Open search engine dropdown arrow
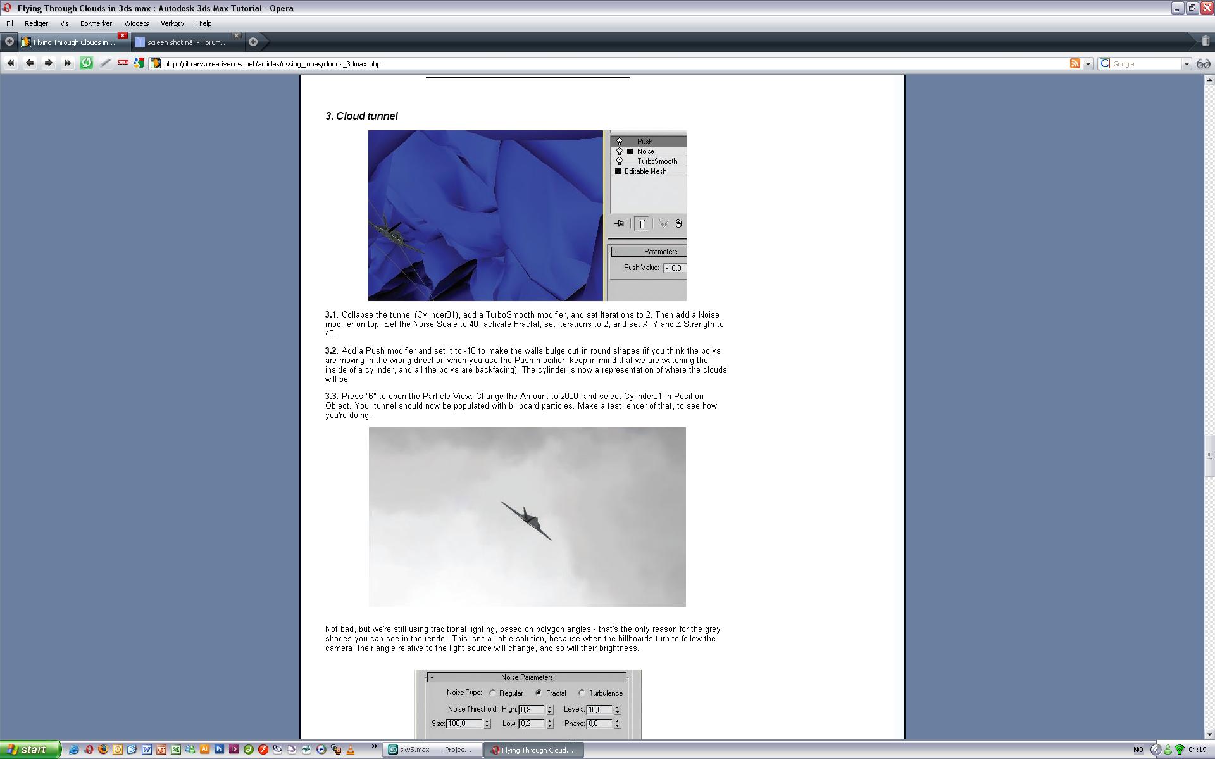 point(1187,64)
